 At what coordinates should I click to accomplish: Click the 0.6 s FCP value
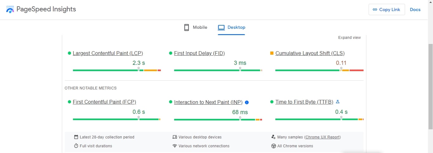pyautogui.click(x=139, y=112)
